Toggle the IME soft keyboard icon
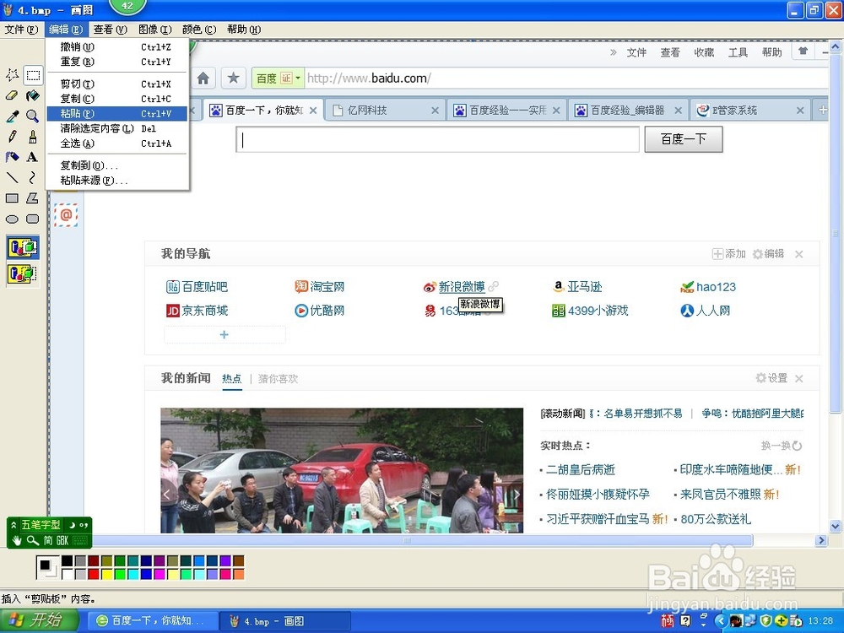 79,540
